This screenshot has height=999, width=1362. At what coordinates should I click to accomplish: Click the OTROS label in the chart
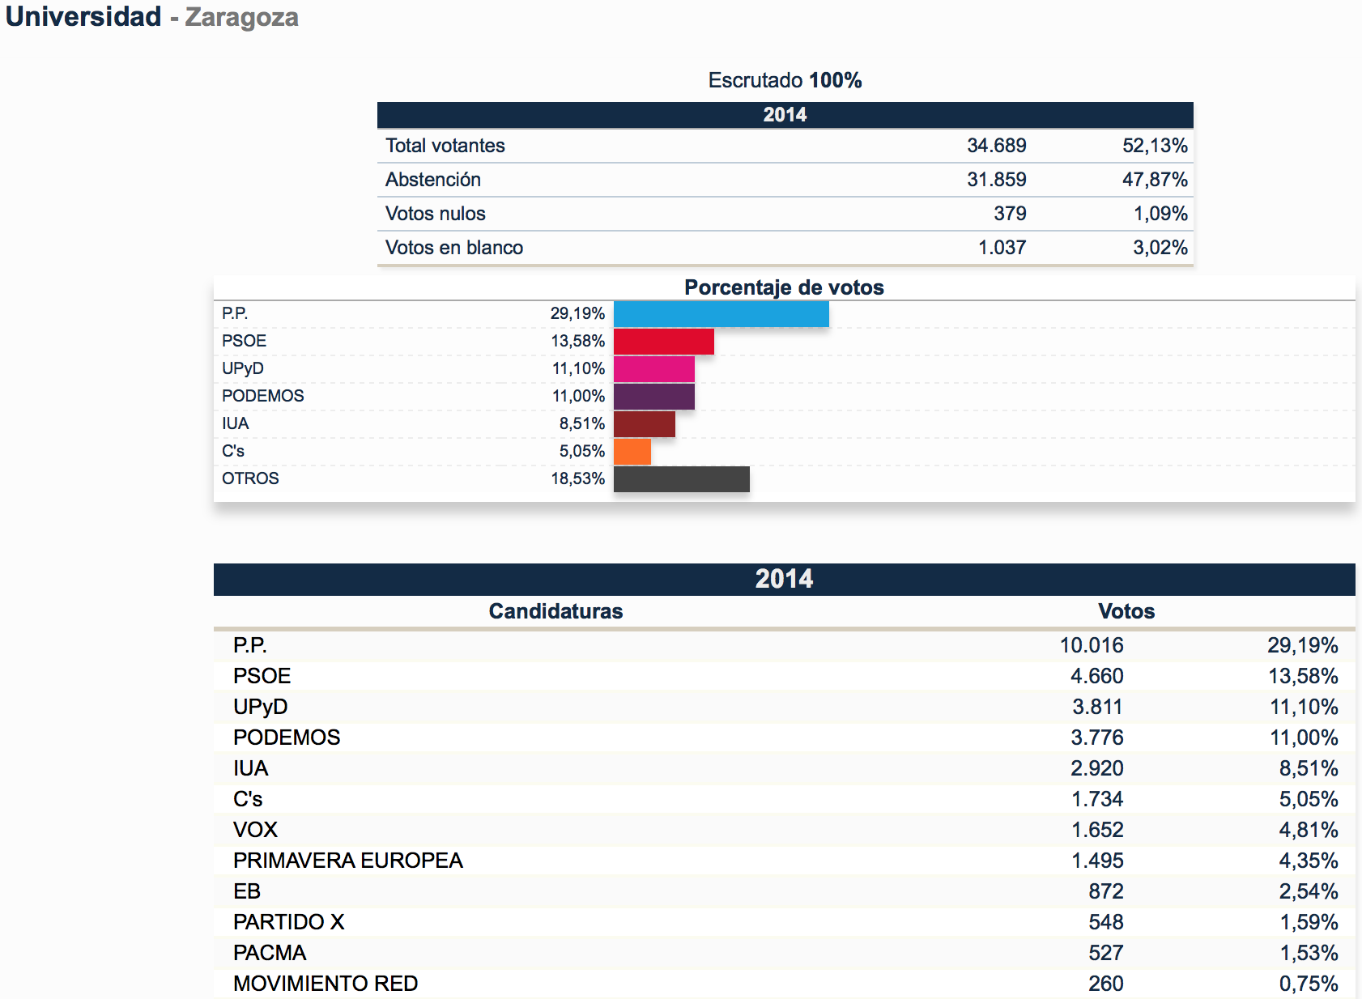coord(250,478)
